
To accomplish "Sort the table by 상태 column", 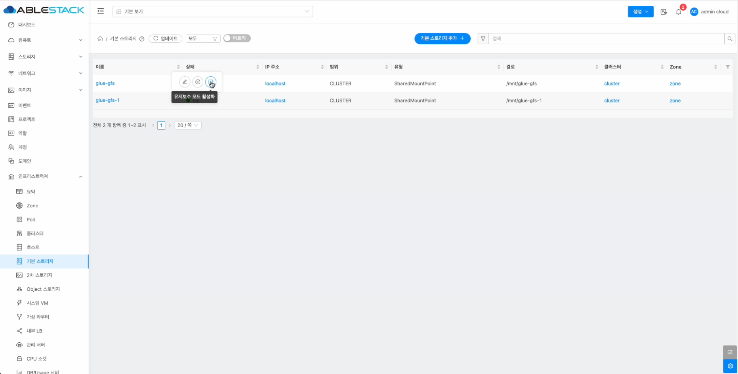I will coord(257,67).
